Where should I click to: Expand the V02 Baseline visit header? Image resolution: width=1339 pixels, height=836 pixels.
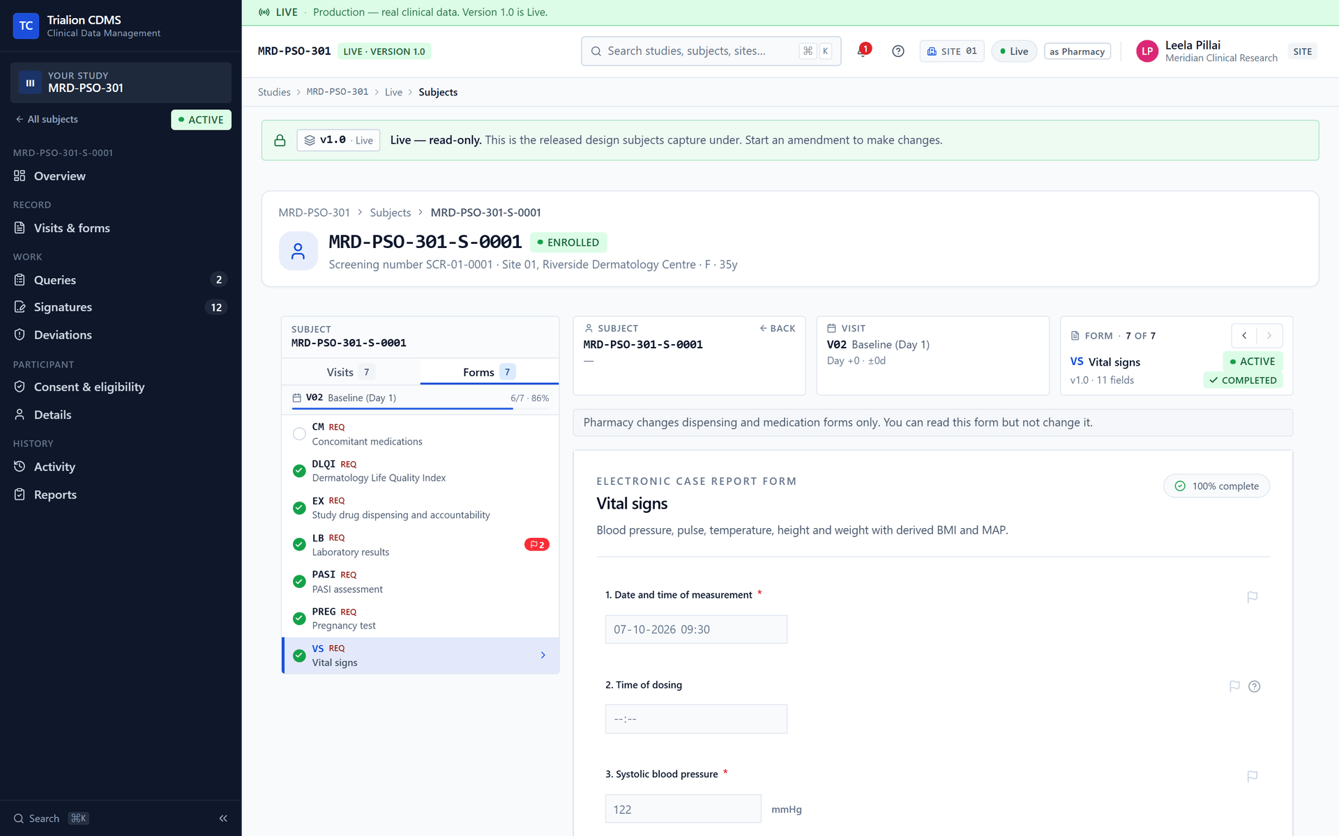(420, 398)
